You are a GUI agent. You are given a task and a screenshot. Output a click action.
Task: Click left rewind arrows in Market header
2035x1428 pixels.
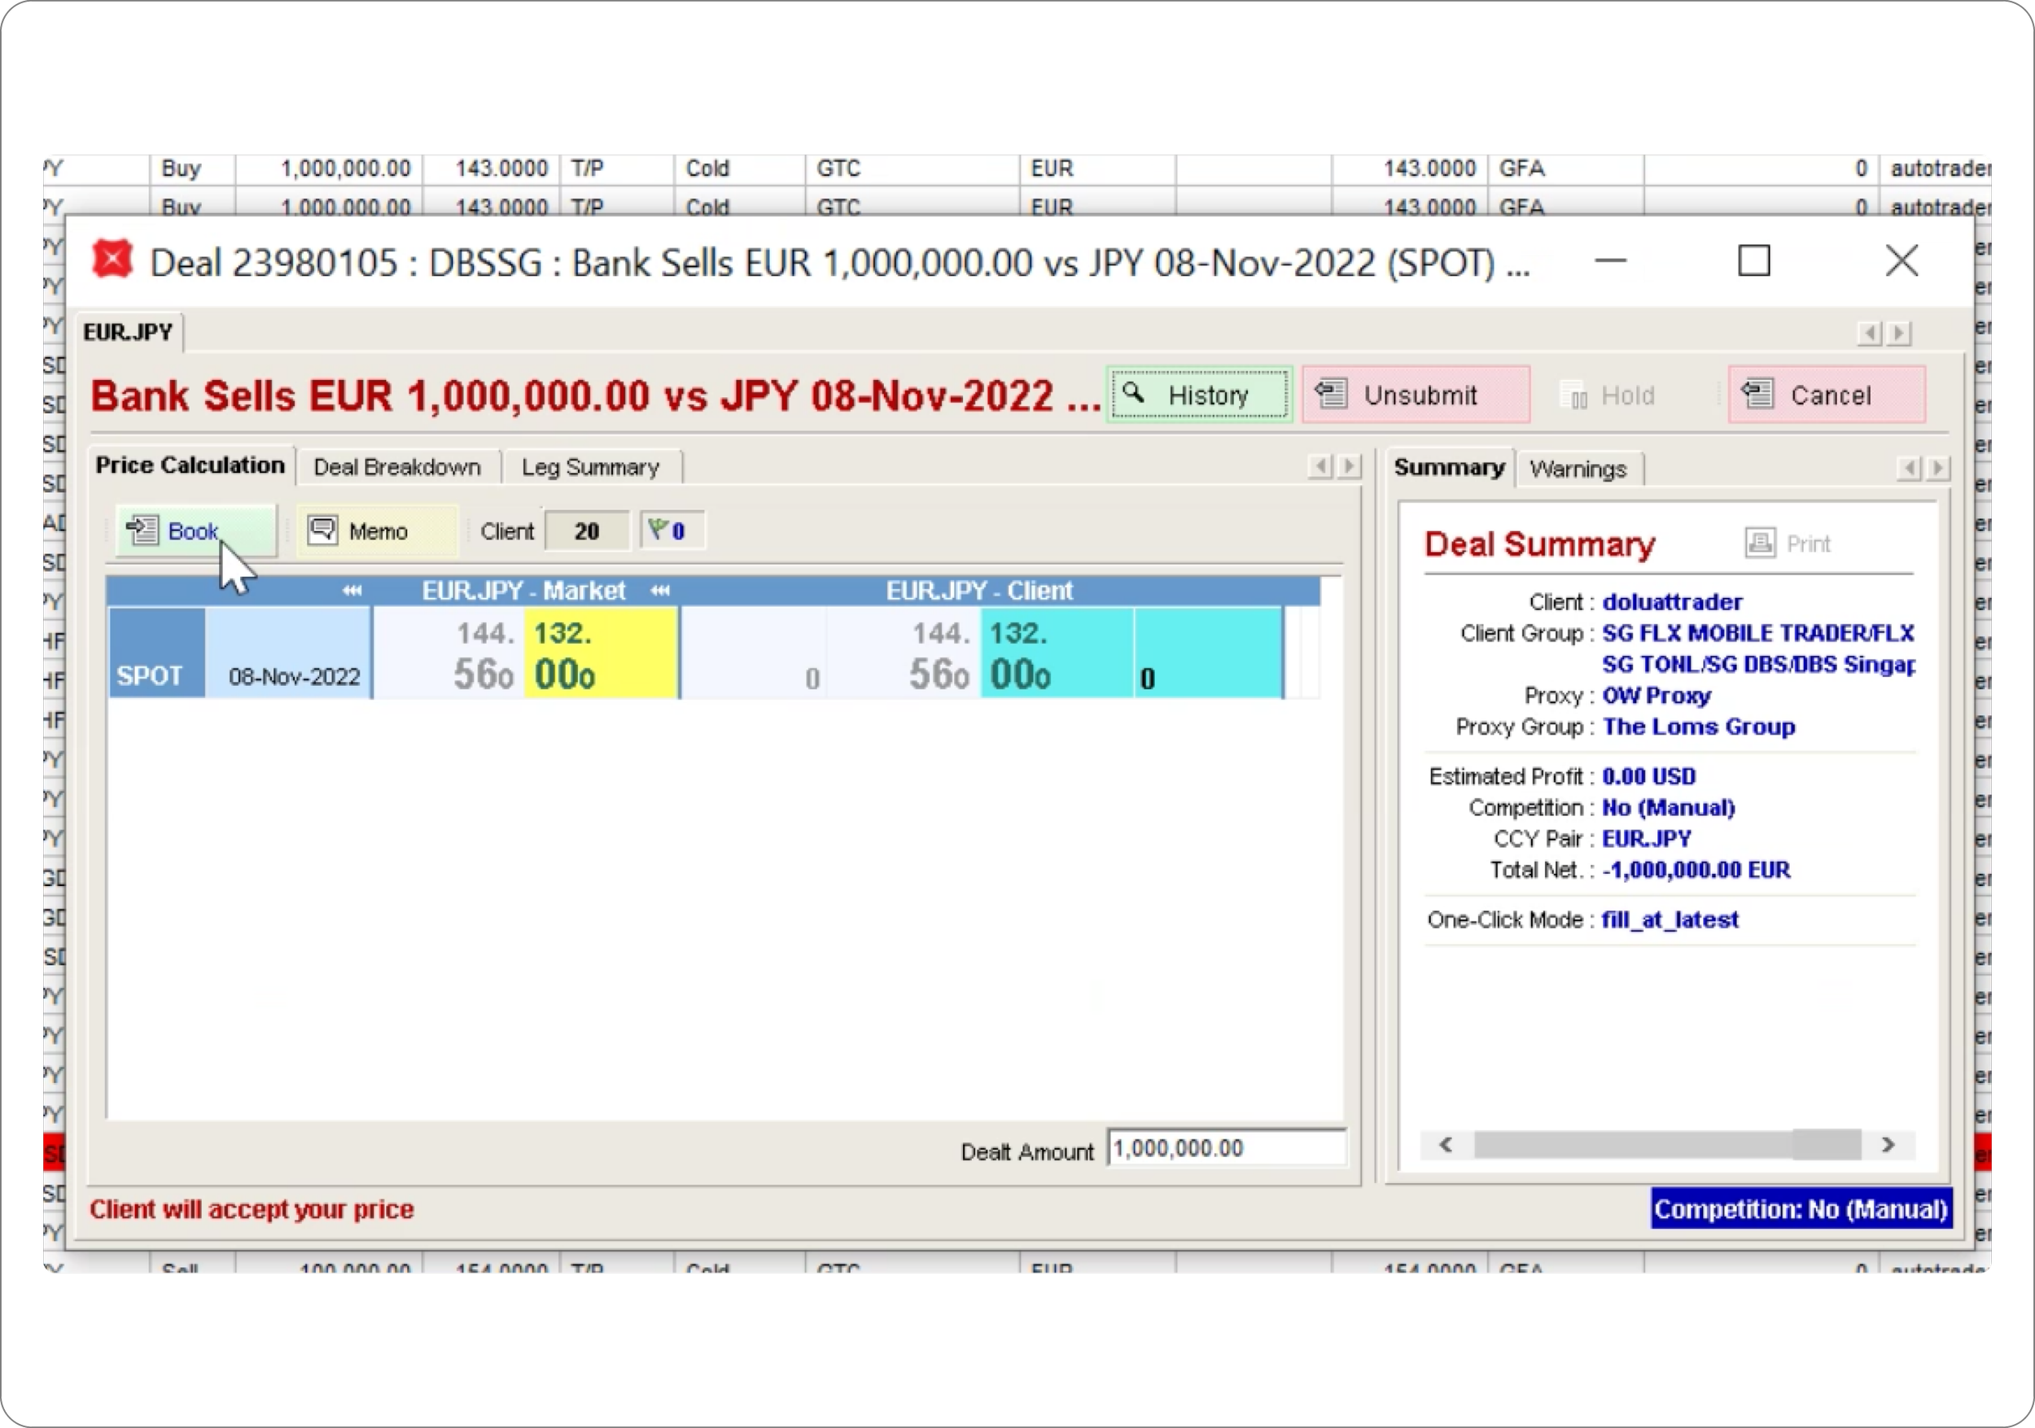tap(352, 591)
